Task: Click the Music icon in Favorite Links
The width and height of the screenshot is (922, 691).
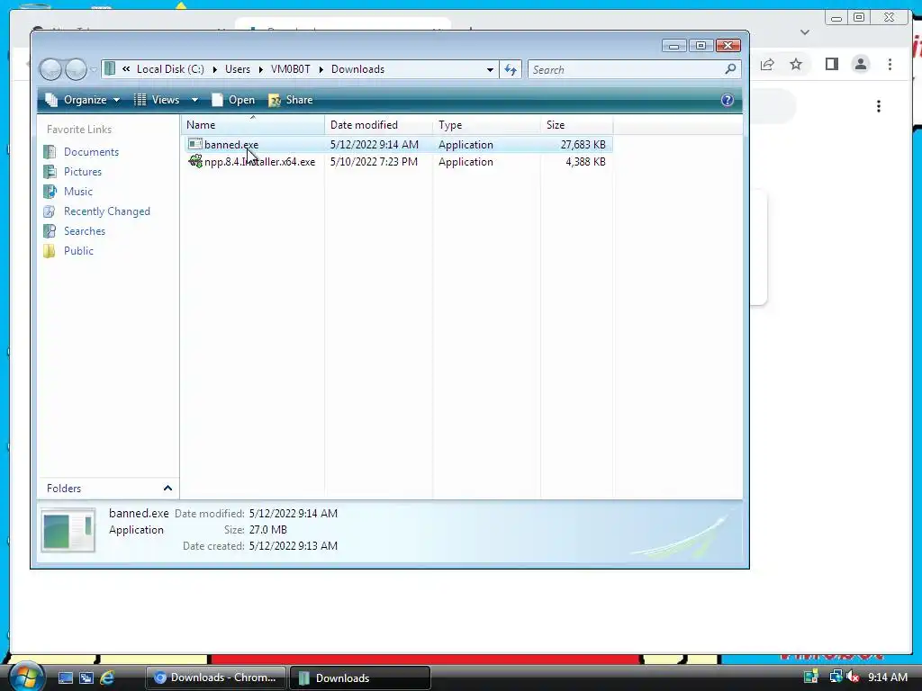Action: [x=50, y=192]
